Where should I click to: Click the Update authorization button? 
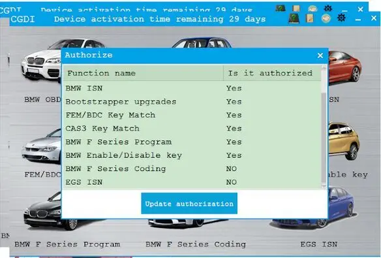pos(189,204)
